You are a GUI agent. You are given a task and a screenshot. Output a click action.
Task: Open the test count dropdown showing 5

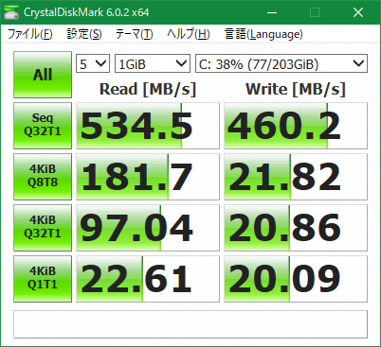[93, 63]
